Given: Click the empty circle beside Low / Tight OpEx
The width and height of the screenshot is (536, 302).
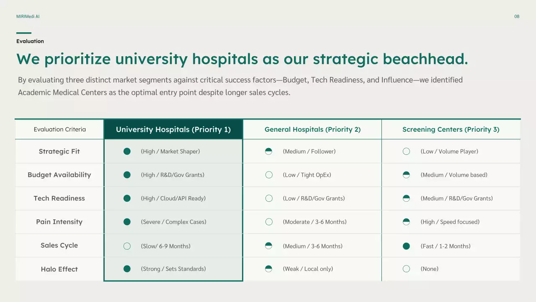Looking at the screenshot, I should 269,175.
